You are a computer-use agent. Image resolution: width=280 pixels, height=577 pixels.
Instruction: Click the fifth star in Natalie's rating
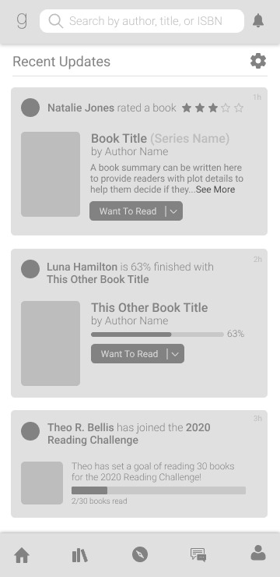click(x=239, y=108)
